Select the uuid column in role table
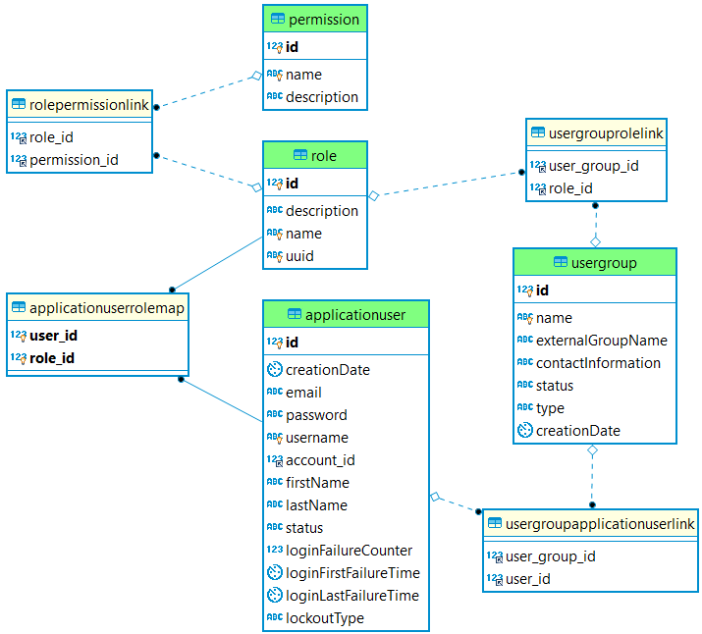The width and height of the screenshot is (702, 634). (x=315, y=256)
